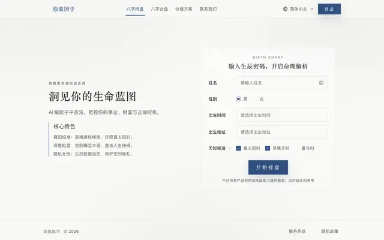
Task: Switch to the 八字排盘 tab
Action: pyautogui.click(x=135, y=9)
